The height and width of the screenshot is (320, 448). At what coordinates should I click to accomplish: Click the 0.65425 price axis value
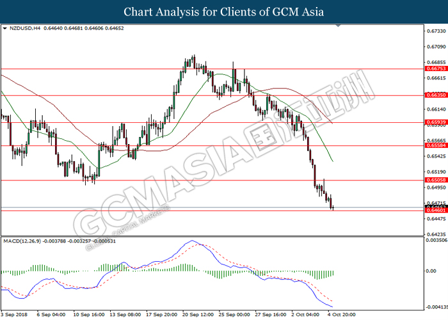click(x=436, y=156)
